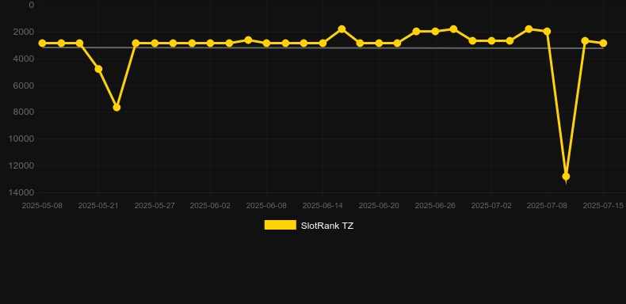Image resolution: width=626 pixels, height=304 pixels.
Task: Click the data point above 2025-05-27
Action: [155, 43]
